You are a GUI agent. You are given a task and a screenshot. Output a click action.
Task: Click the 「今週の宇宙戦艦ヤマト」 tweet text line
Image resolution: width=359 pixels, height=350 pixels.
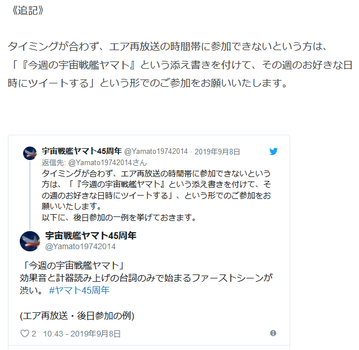(73, 265)
